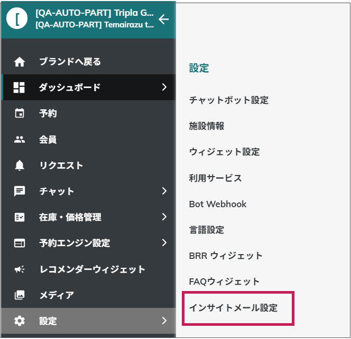The height and width of the screenshot is (339, 351).
Task: Click the [QA-AUTO-PART] Tripla G... brand title
Action: 95,13
